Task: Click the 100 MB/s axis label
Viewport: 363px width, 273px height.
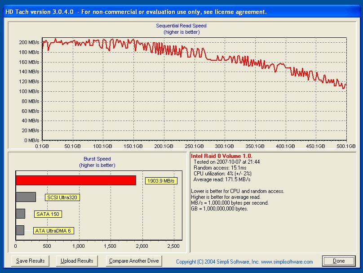Action: pyautogui.click(x=29, y=91)
